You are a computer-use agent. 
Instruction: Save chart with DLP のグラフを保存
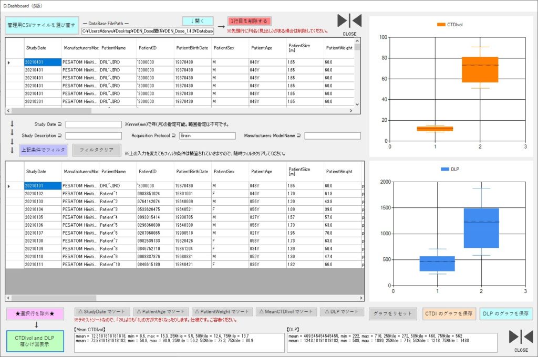click(x=506, y=314)
